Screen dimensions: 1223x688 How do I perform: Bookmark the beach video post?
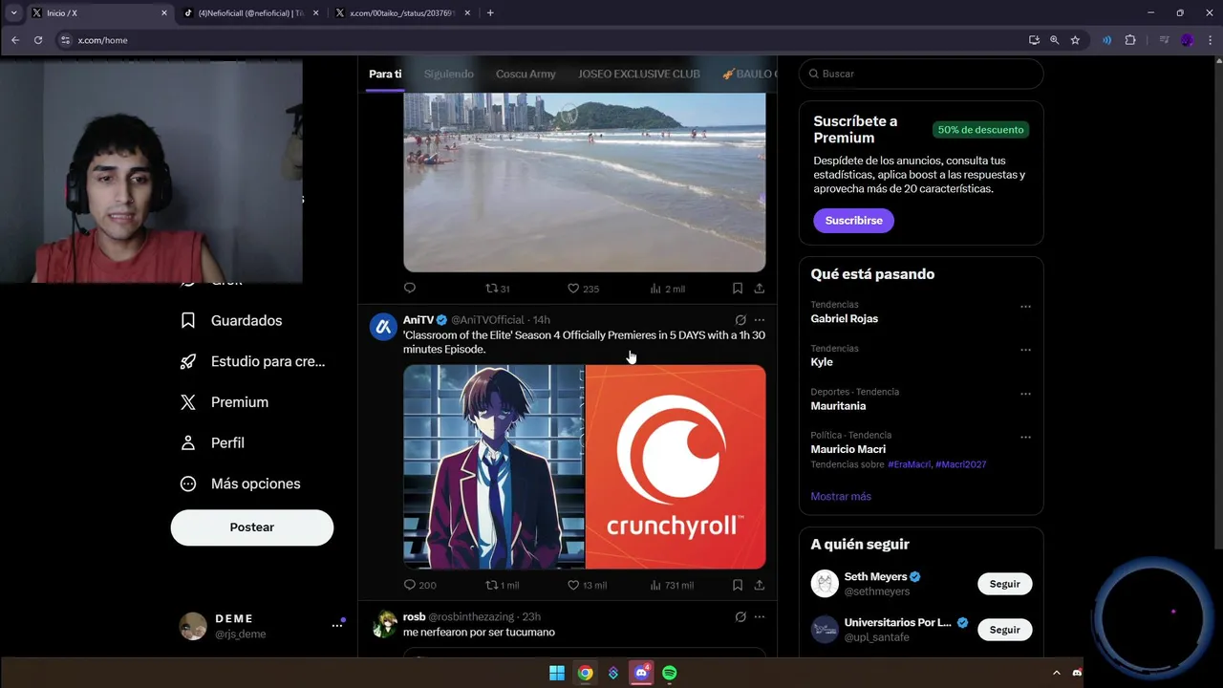click(738, 288)
